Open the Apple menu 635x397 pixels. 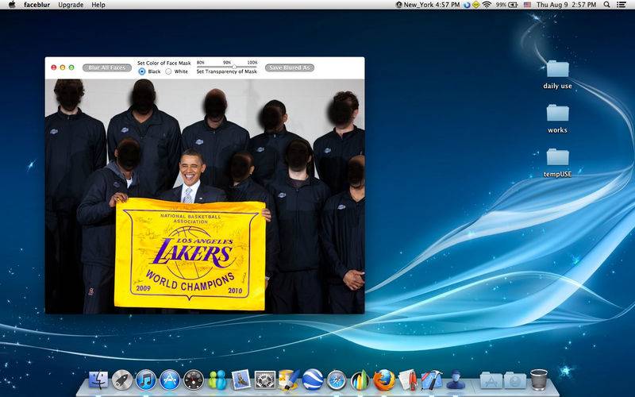pyautogui.click(x=12, y=5)
